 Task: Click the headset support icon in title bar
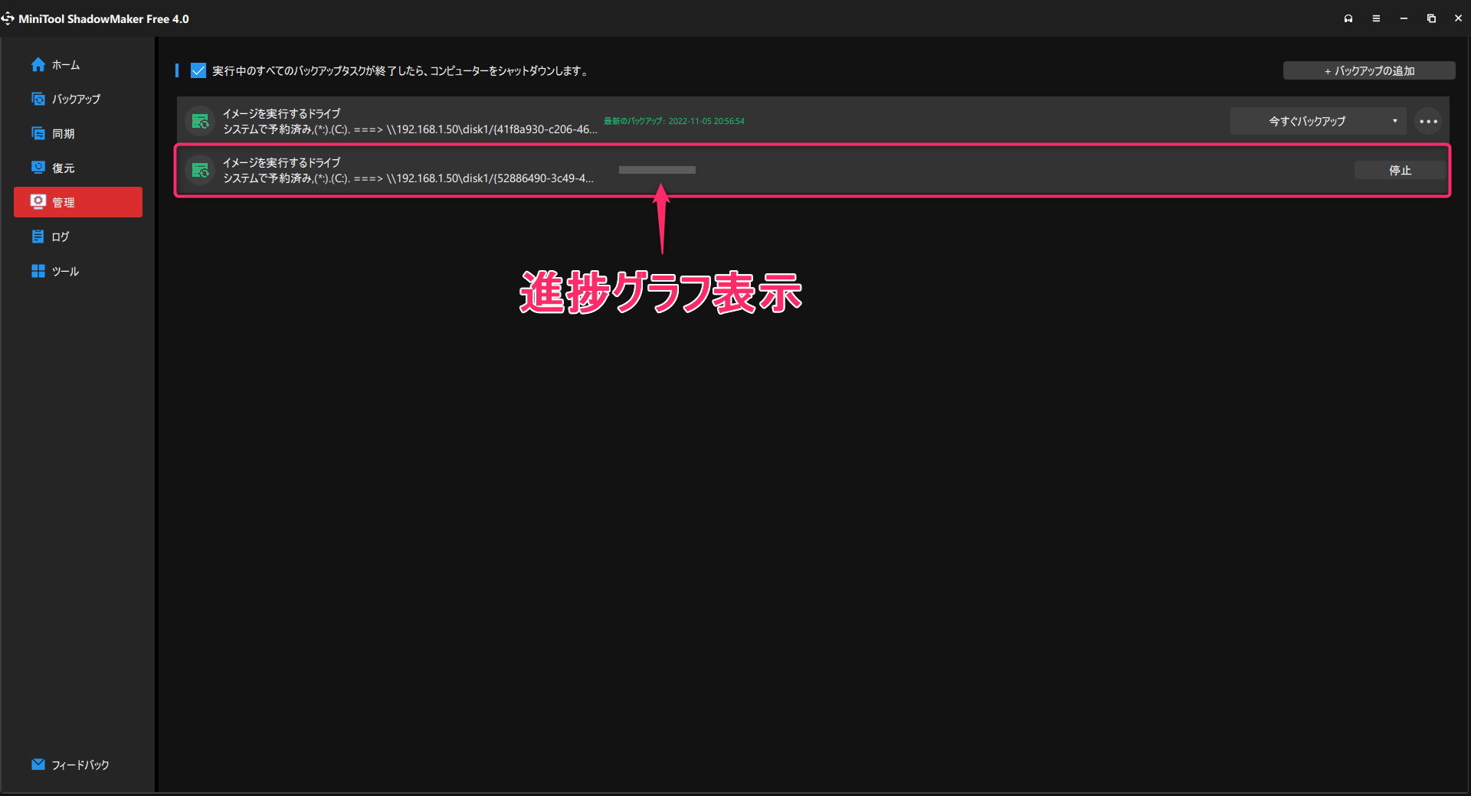(1348, 18)
